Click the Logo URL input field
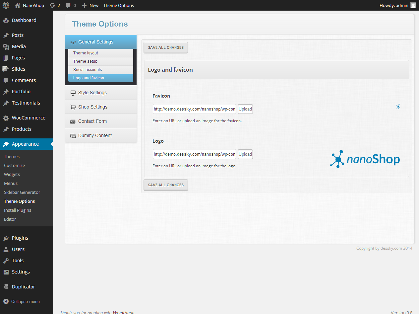This screenshot has width=419, height=314. (194, 154)
